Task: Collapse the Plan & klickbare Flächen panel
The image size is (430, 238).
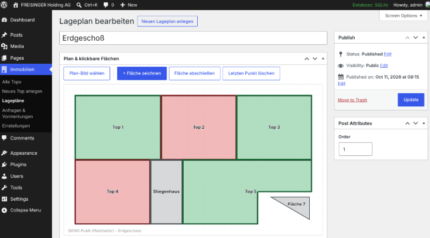Action: tap(323, 58)
